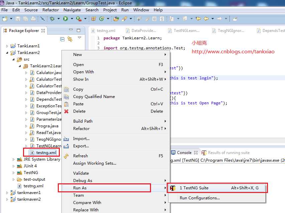
Task: Open the File menu
Action: (x=5, y=10)
